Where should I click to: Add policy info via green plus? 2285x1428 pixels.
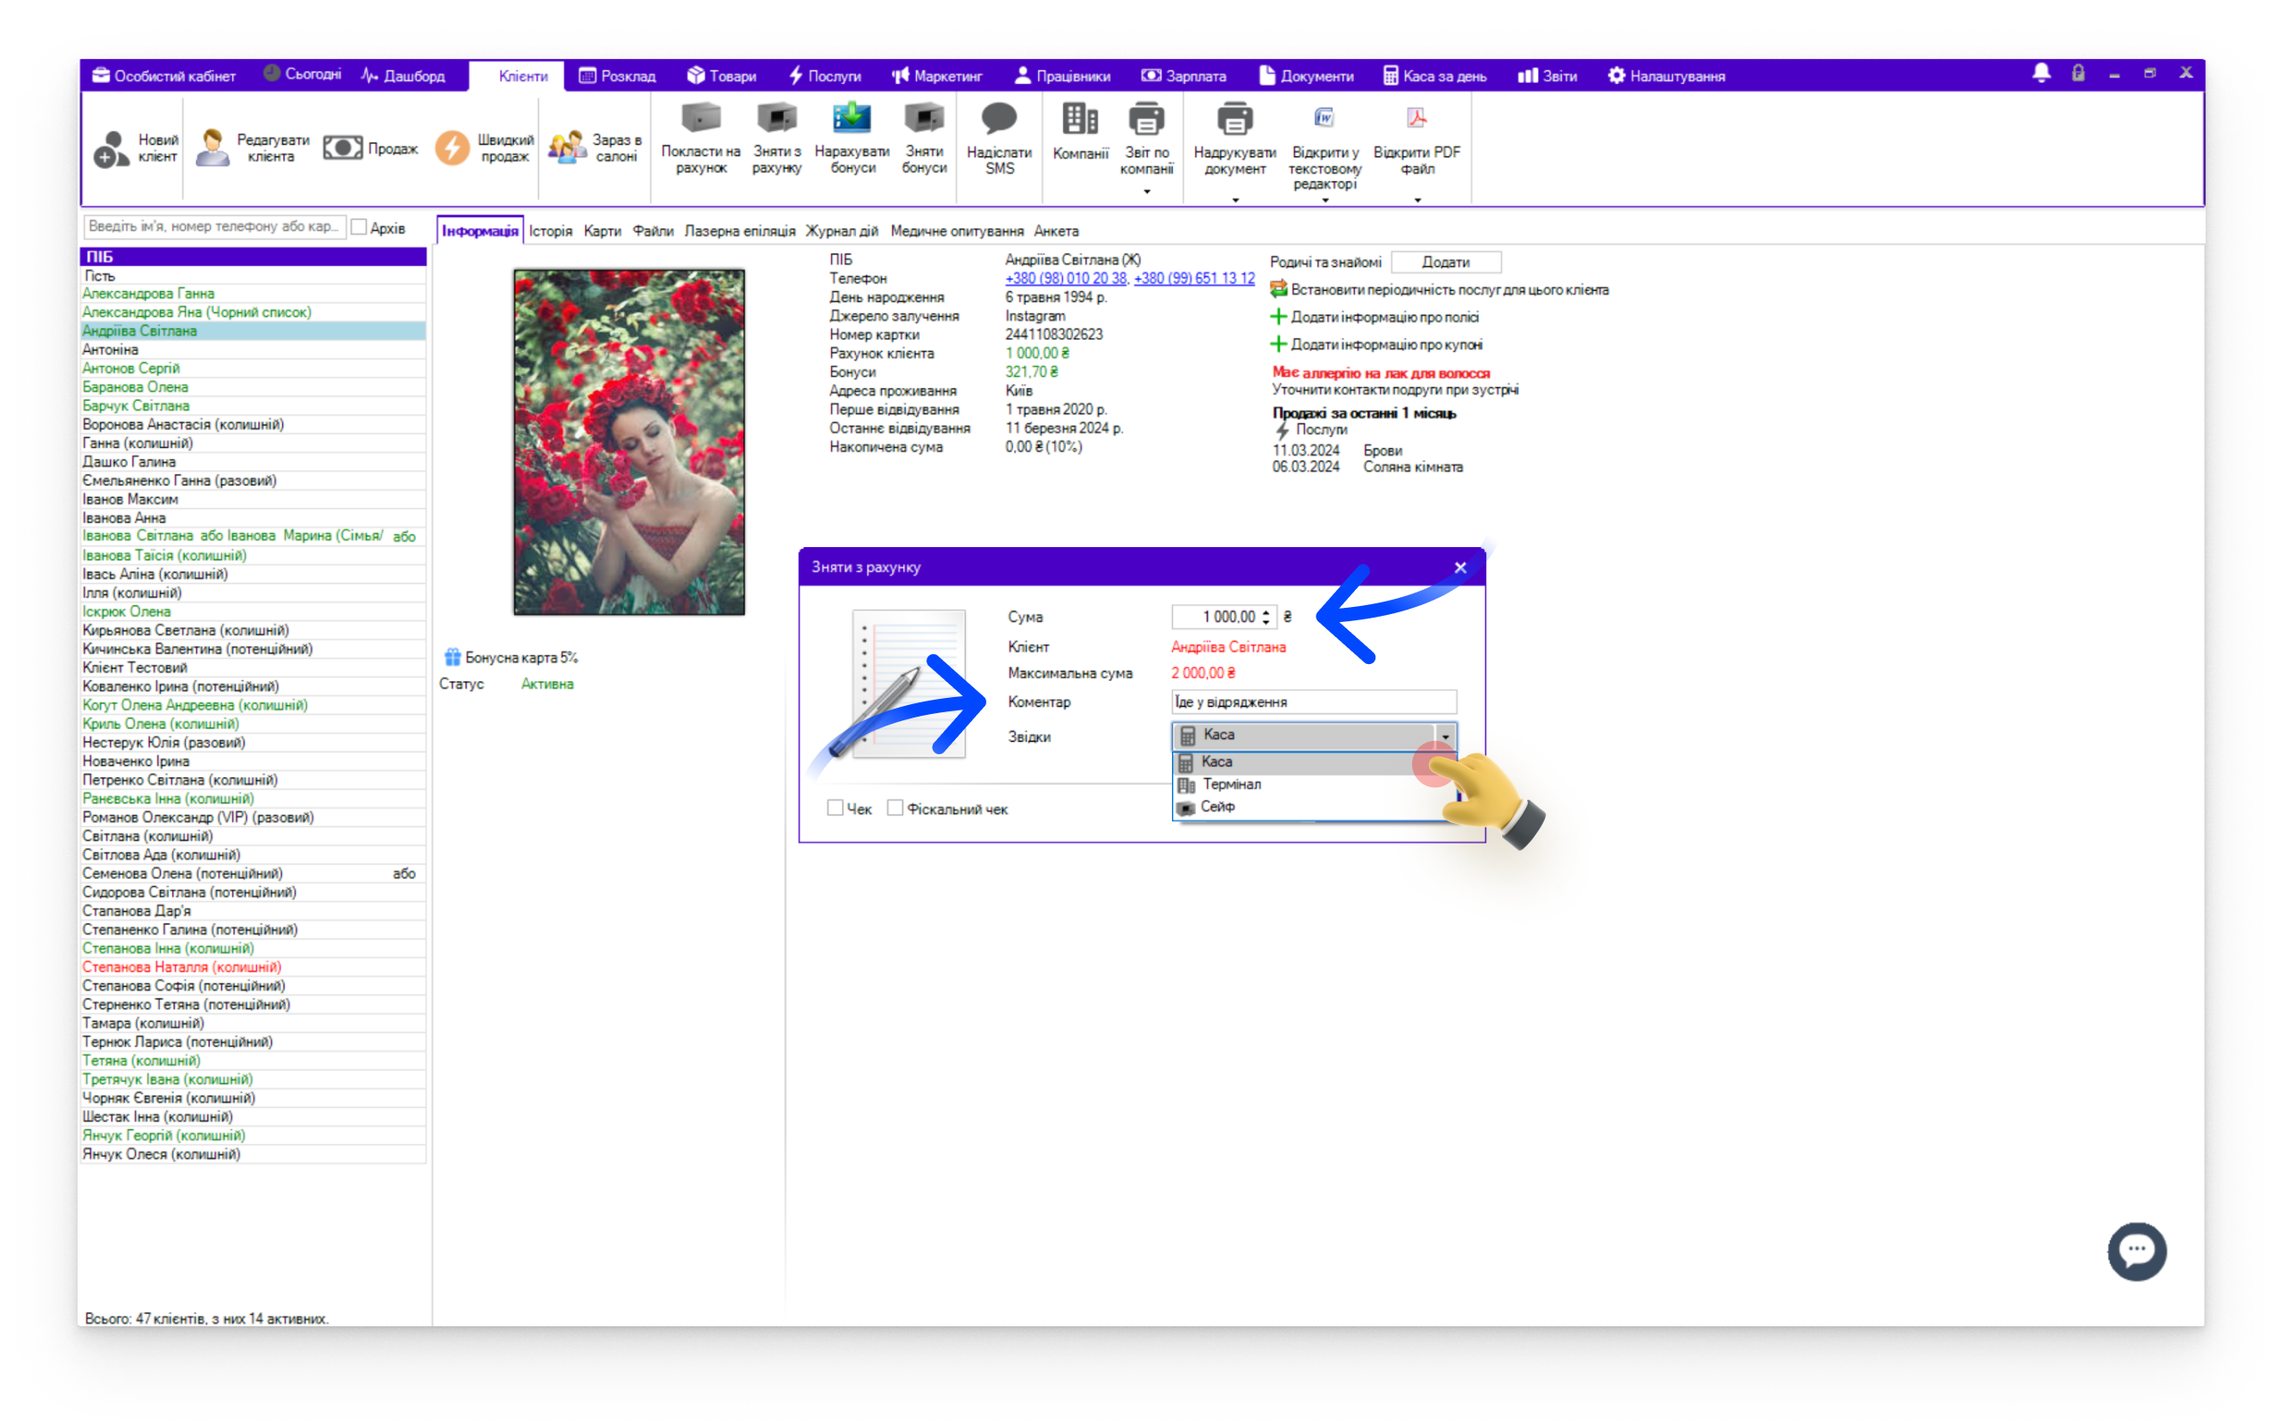click(x=1278, y=316)
